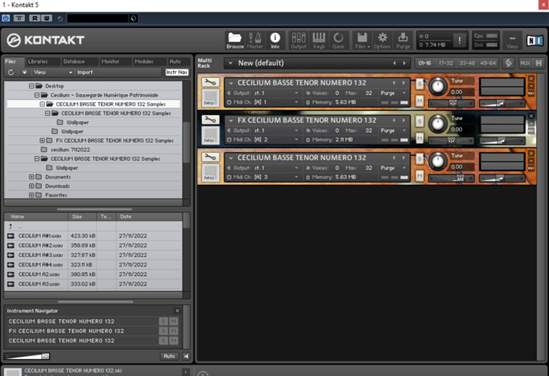Open the Output mixer icon
The image size is (549, 376).
coord(299,40)
